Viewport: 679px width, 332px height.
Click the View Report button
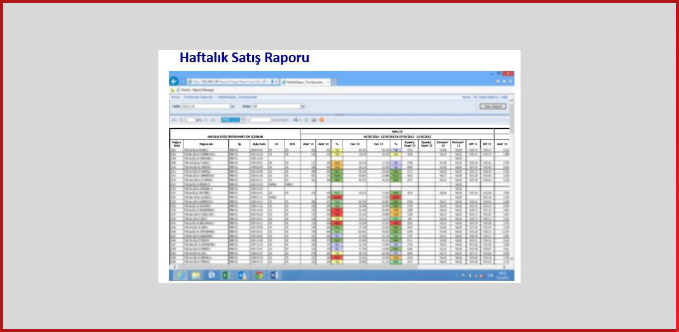pos(493,106)
